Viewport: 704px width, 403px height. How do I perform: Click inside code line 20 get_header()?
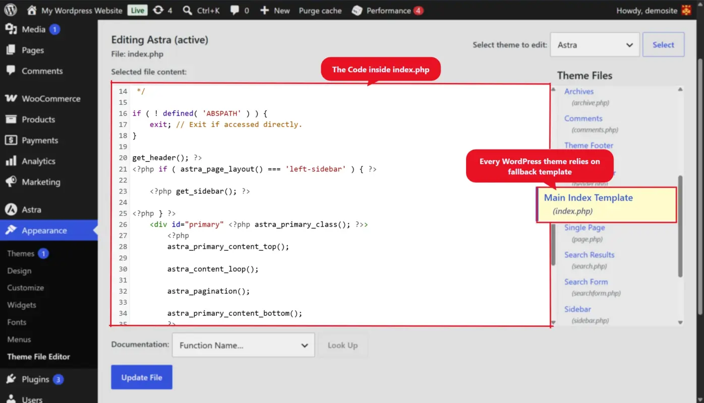click(x=167, y=158)
